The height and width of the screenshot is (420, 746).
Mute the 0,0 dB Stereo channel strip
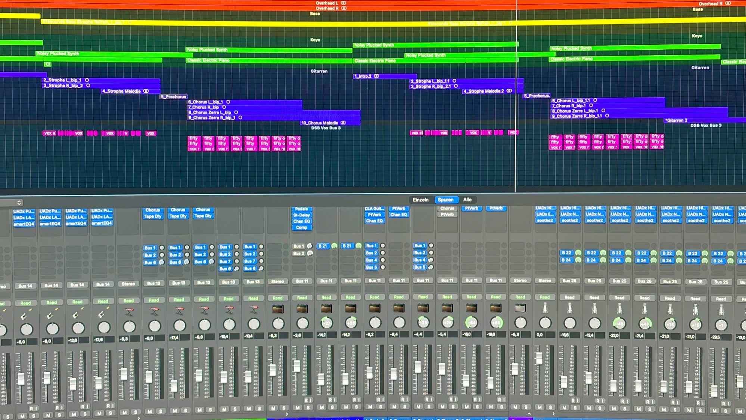click(x=540, y=407)
